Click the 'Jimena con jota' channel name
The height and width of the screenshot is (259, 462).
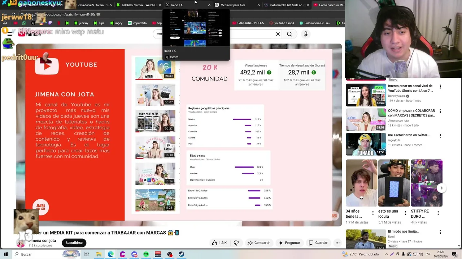42,241
